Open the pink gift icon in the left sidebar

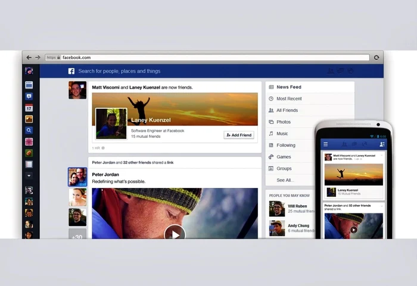pyautogui.click(x=29, y=142)
